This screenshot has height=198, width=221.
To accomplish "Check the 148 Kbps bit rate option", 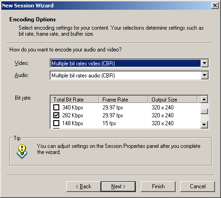I will [56, 123].
